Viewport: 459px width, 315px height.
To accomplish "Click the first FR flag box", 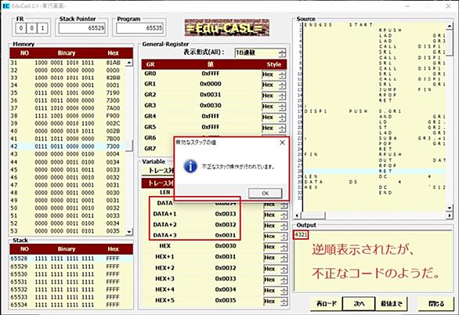I will [x=21, y=28].
